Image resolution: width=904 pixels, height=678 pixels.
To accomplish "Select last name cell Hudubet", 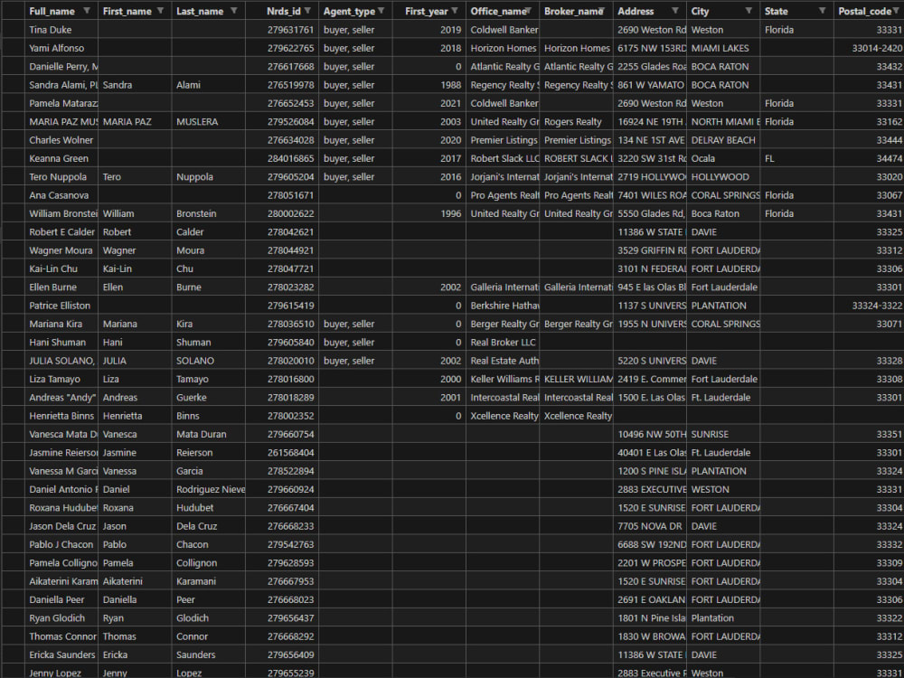I will 208,508.
